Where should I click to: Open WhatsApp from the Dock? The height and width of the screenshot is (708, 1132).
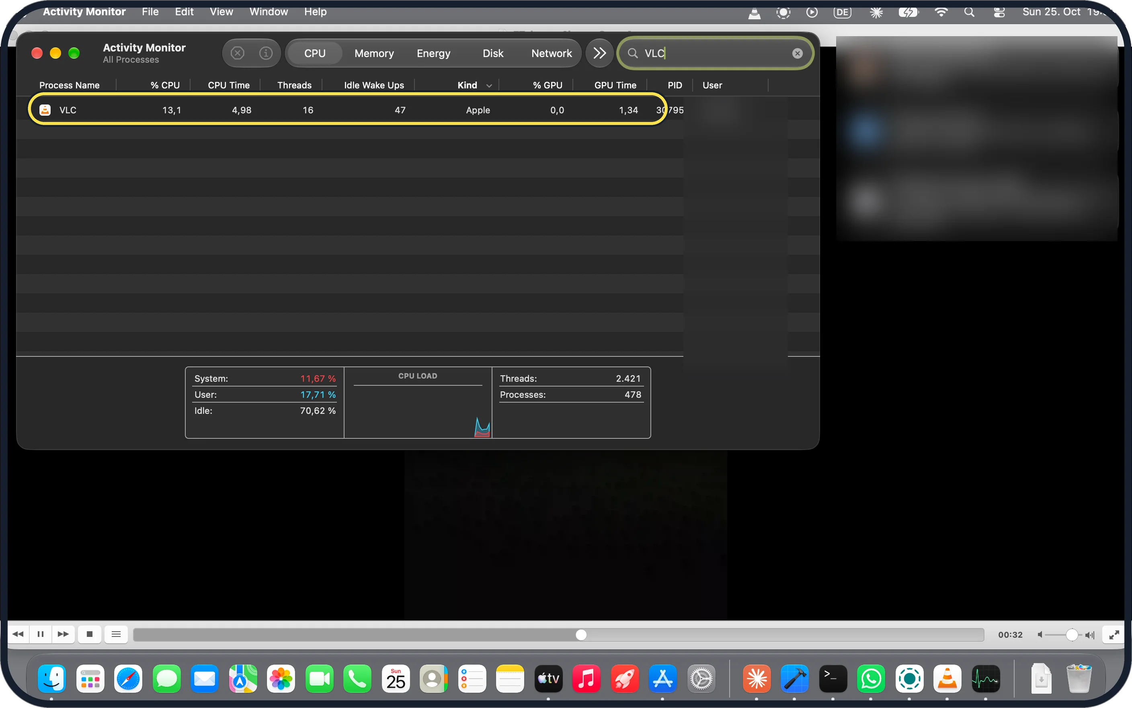click(871, 679)
